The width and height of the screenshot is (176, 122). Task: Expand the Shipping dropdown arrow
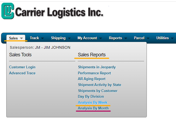(69, 38)
